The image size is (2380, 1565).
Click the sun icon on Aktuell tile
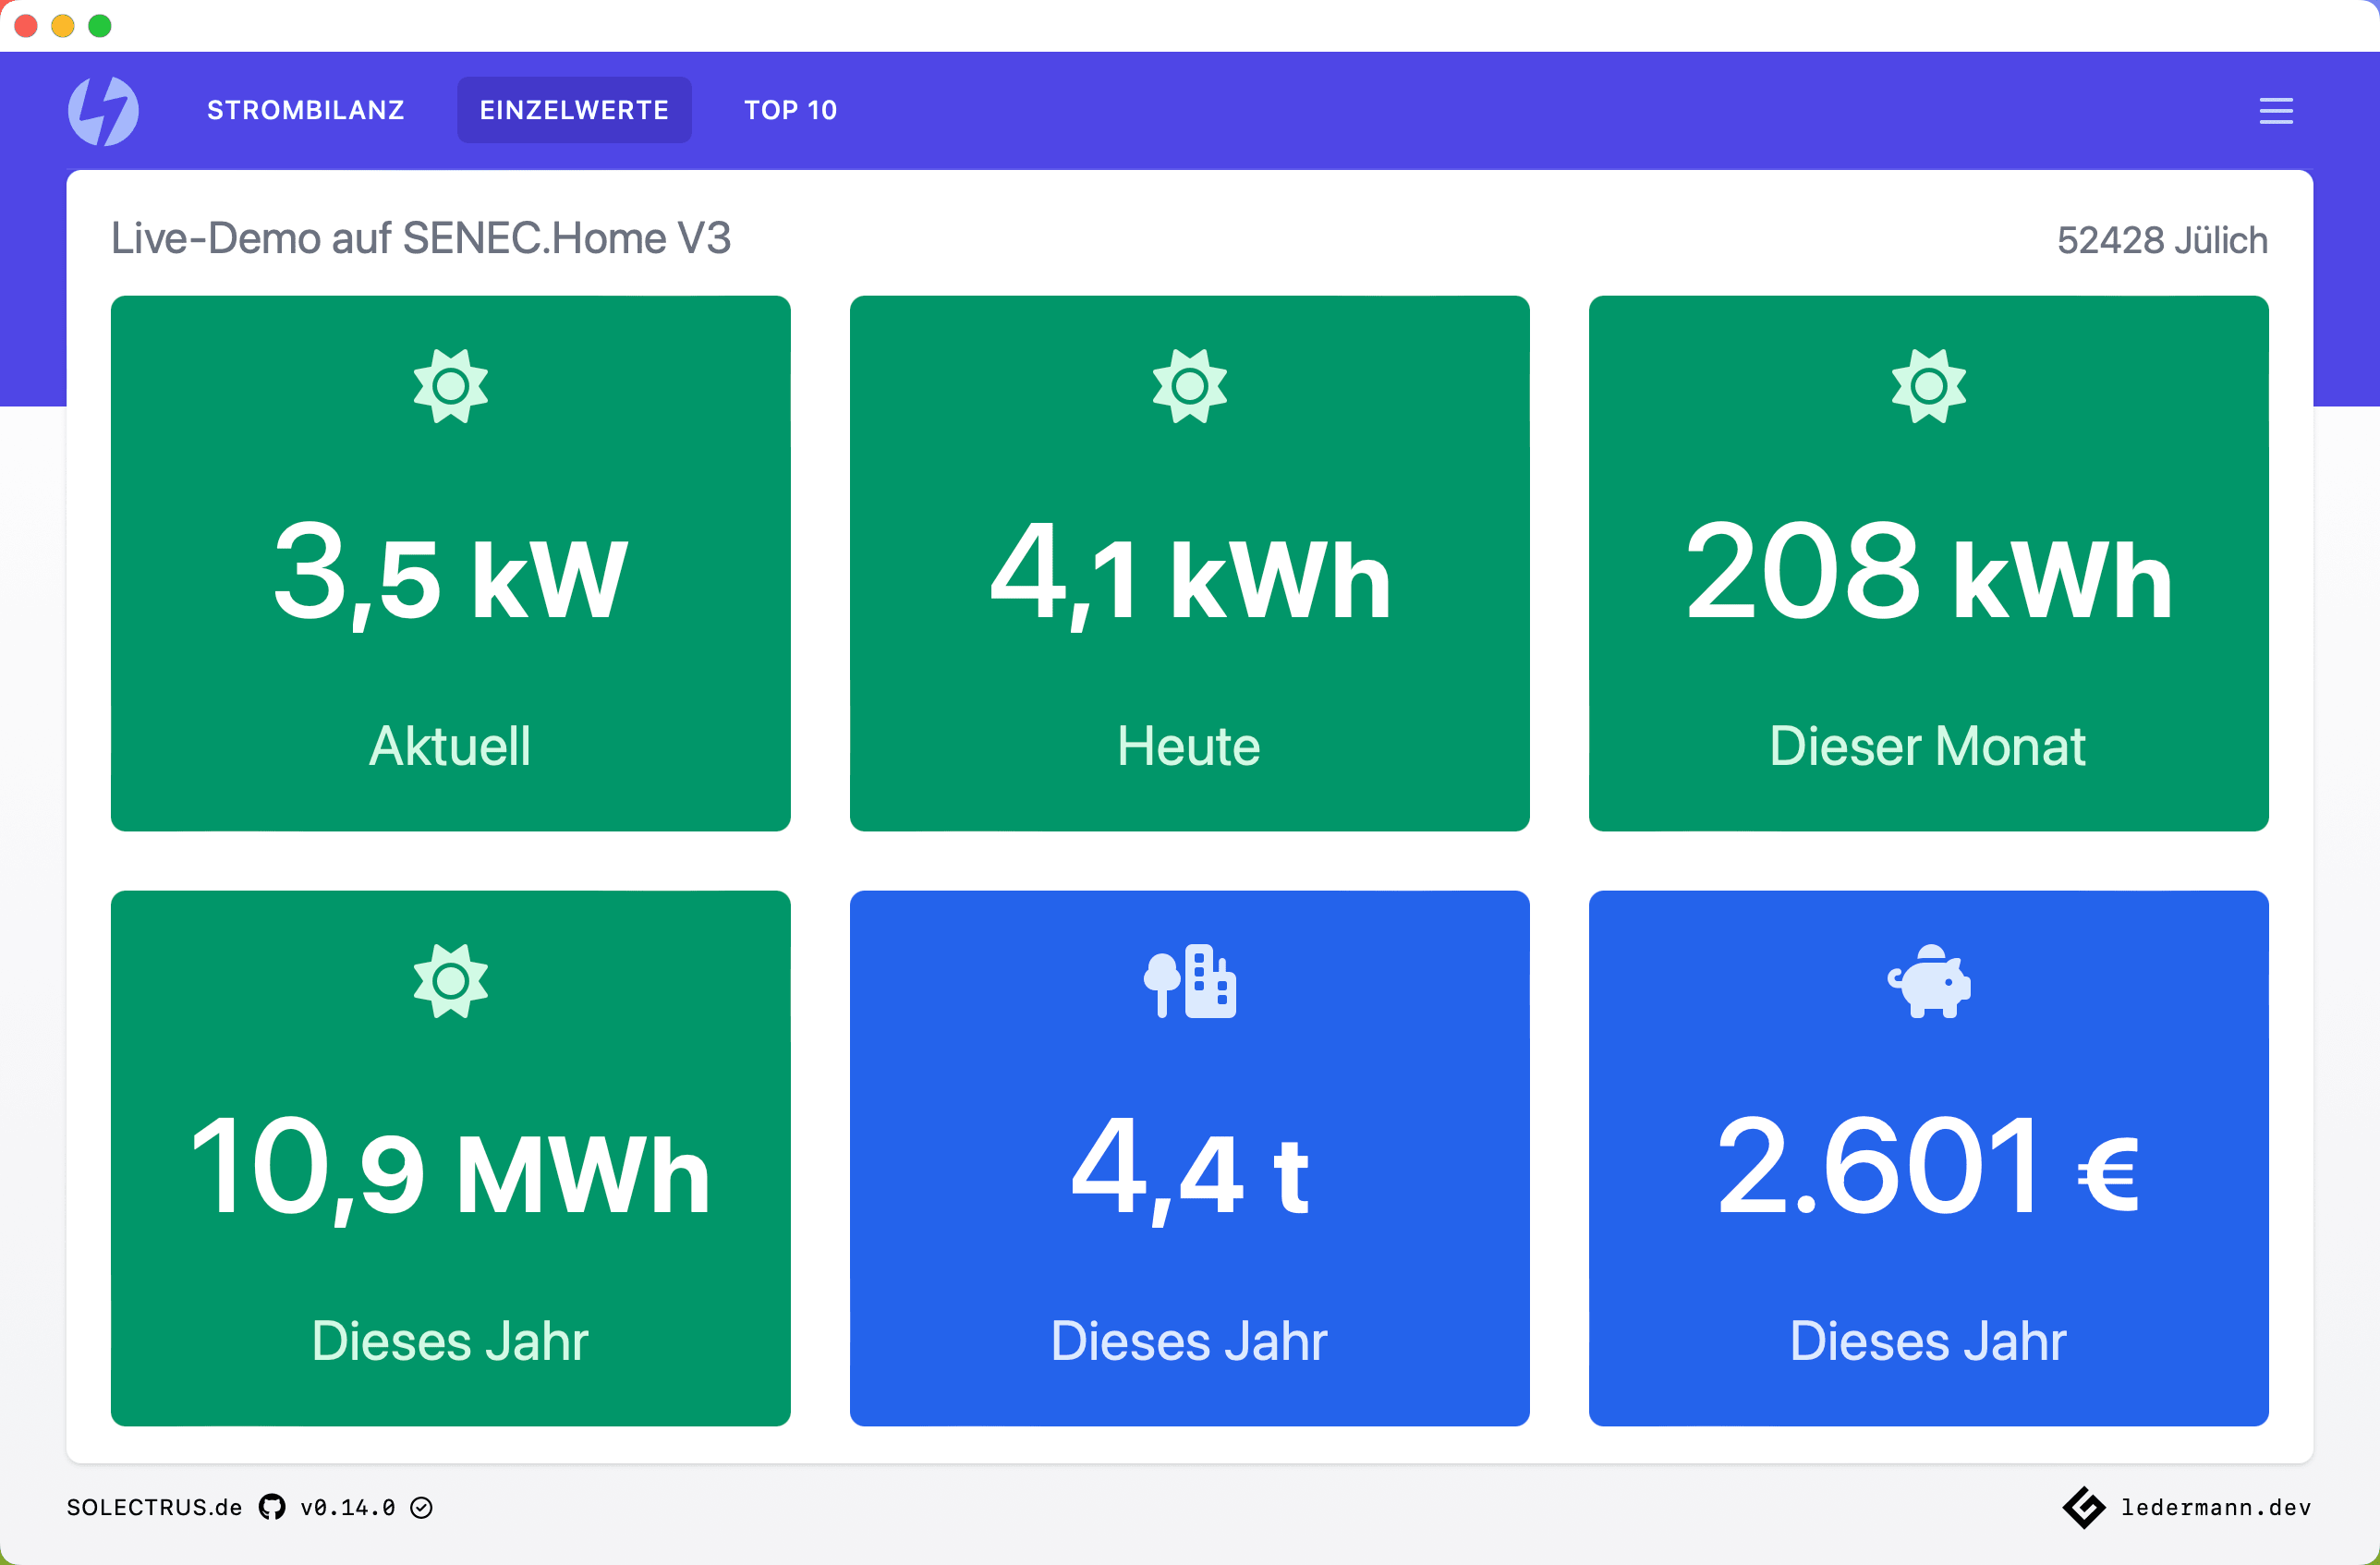[450, 386]
